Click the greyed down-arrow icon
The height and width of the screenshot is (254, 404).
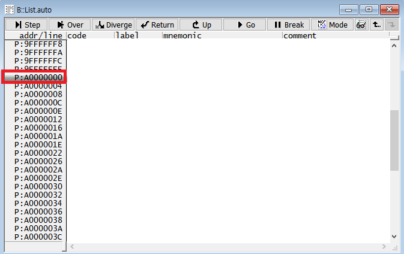tap(391, 25)
